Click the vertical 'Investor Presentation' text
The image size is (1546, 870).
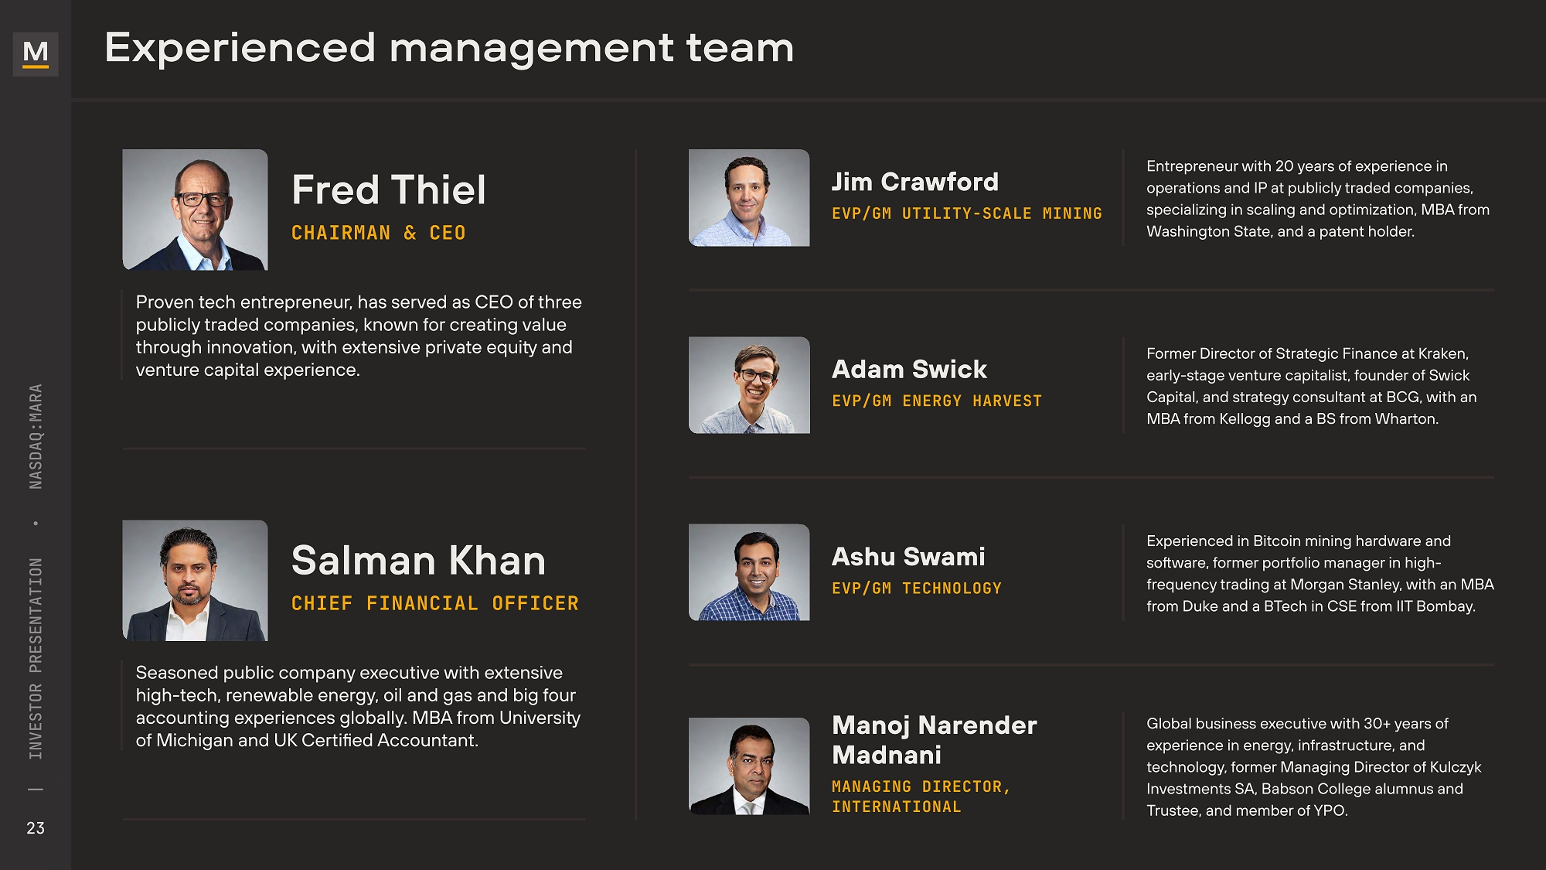[36, 658]
